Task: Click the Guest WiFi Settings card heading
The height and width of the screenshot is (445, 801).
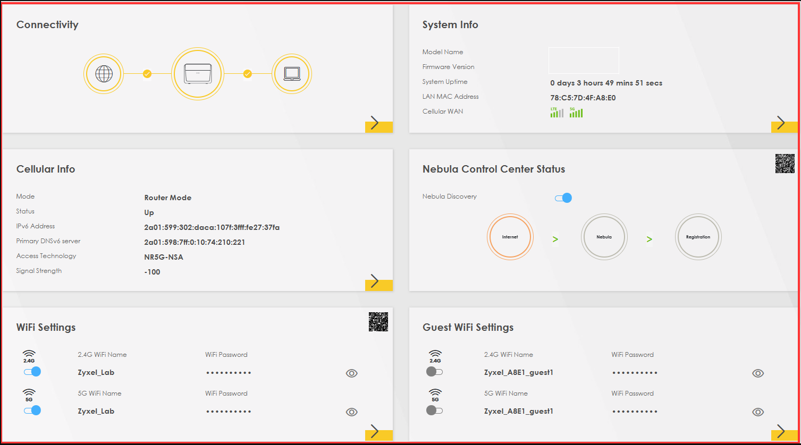Action: click(x=468, y=328)
